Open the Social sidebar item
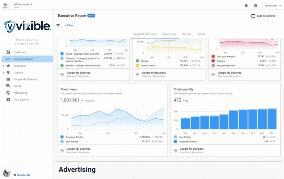The width and height of the screenshot is (284, 179). pyautogui.click(x=27, y=86)
